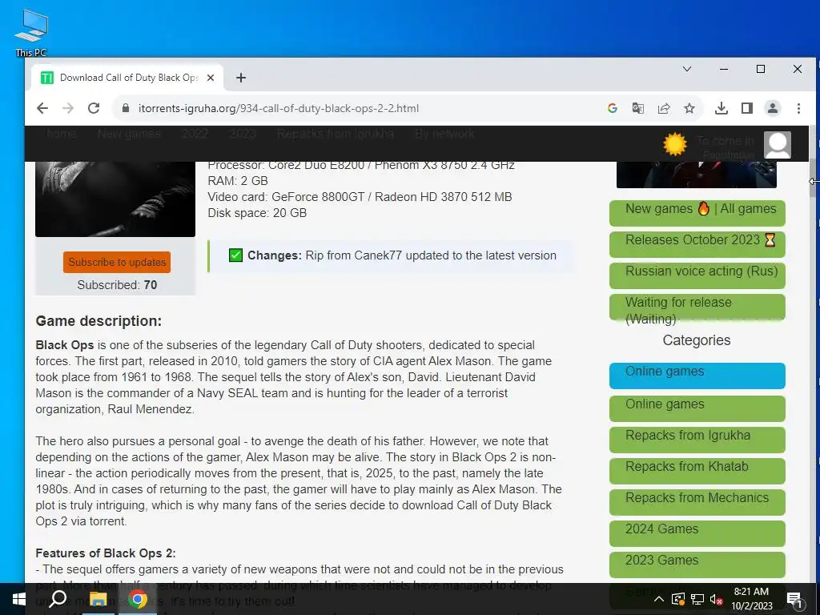This screenshot has width=820, height=615.
Task: Open the taskbar clock 8:21 AM
Action: [751, 599]
